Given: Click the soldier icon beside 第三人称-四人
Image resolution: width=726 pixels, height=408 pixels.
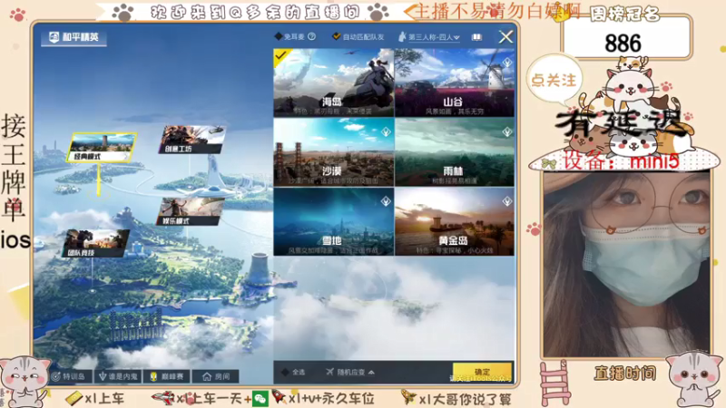Looking at the screenshot, I should (402, 36).
